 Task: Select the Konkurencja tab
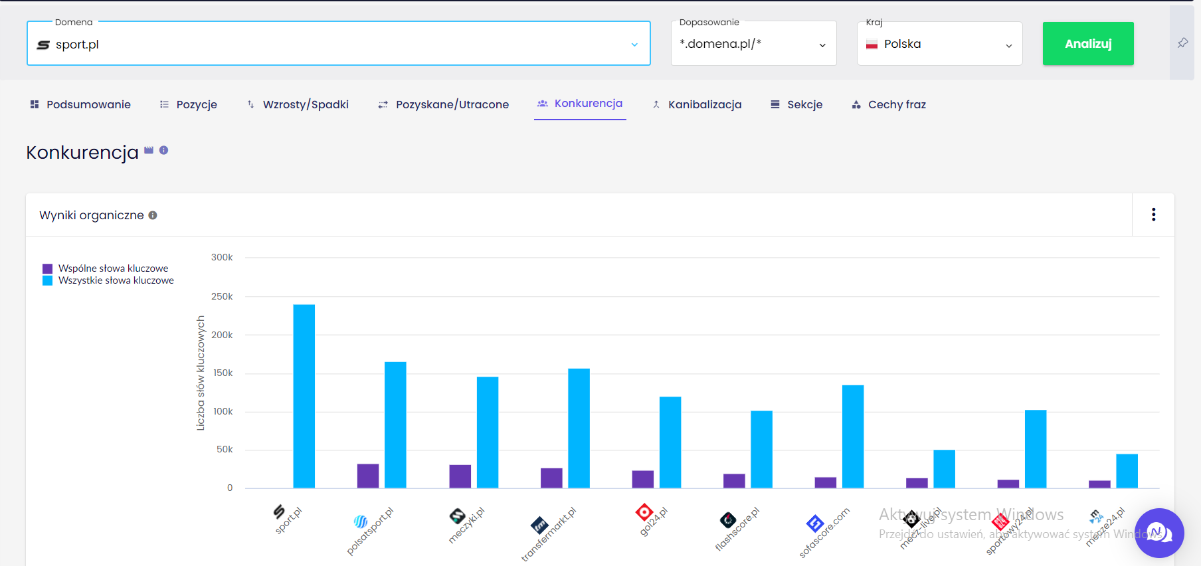tap(580, 104)
